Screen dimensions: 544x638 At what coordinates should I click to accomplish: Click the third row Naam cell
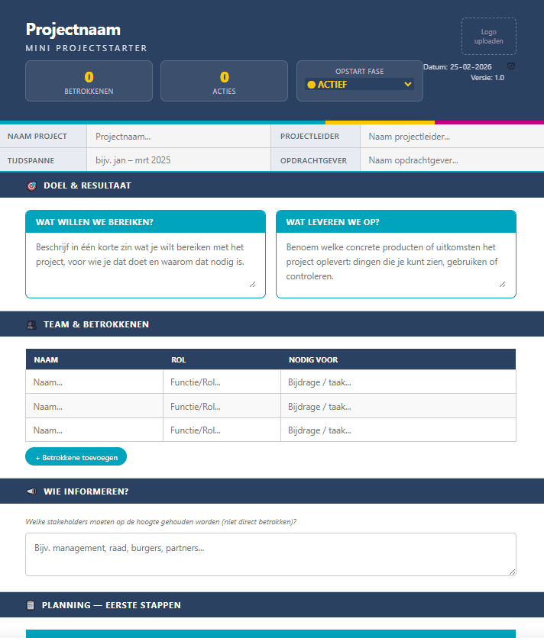[x=94, y=430]
